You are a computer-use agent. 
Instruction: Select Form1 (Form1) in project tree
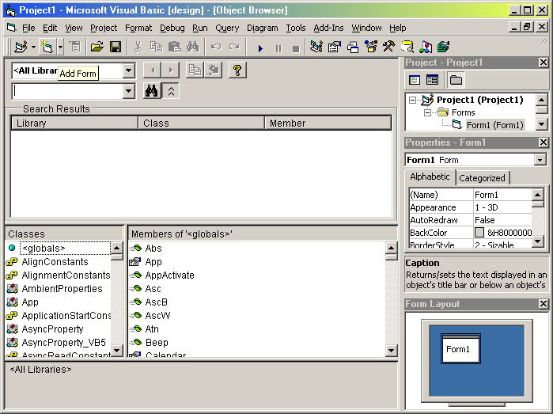point(494,125)
